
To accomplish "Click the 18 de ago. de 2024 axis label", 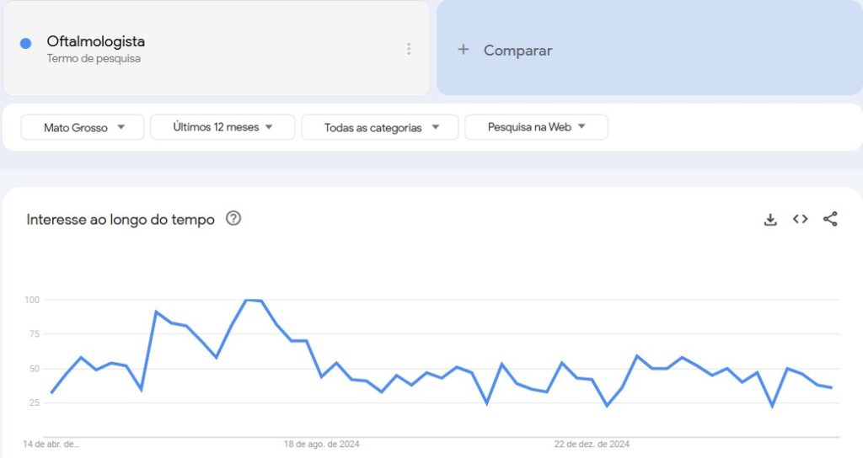I will [x=321, y=444].
